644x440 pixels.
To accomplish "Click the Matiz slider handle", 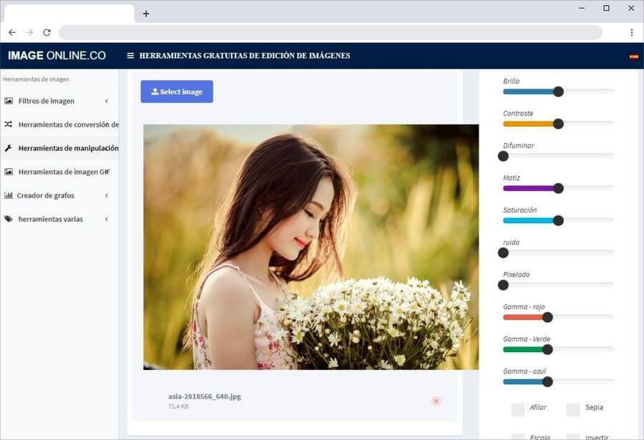I will click(x=558, y=188).
